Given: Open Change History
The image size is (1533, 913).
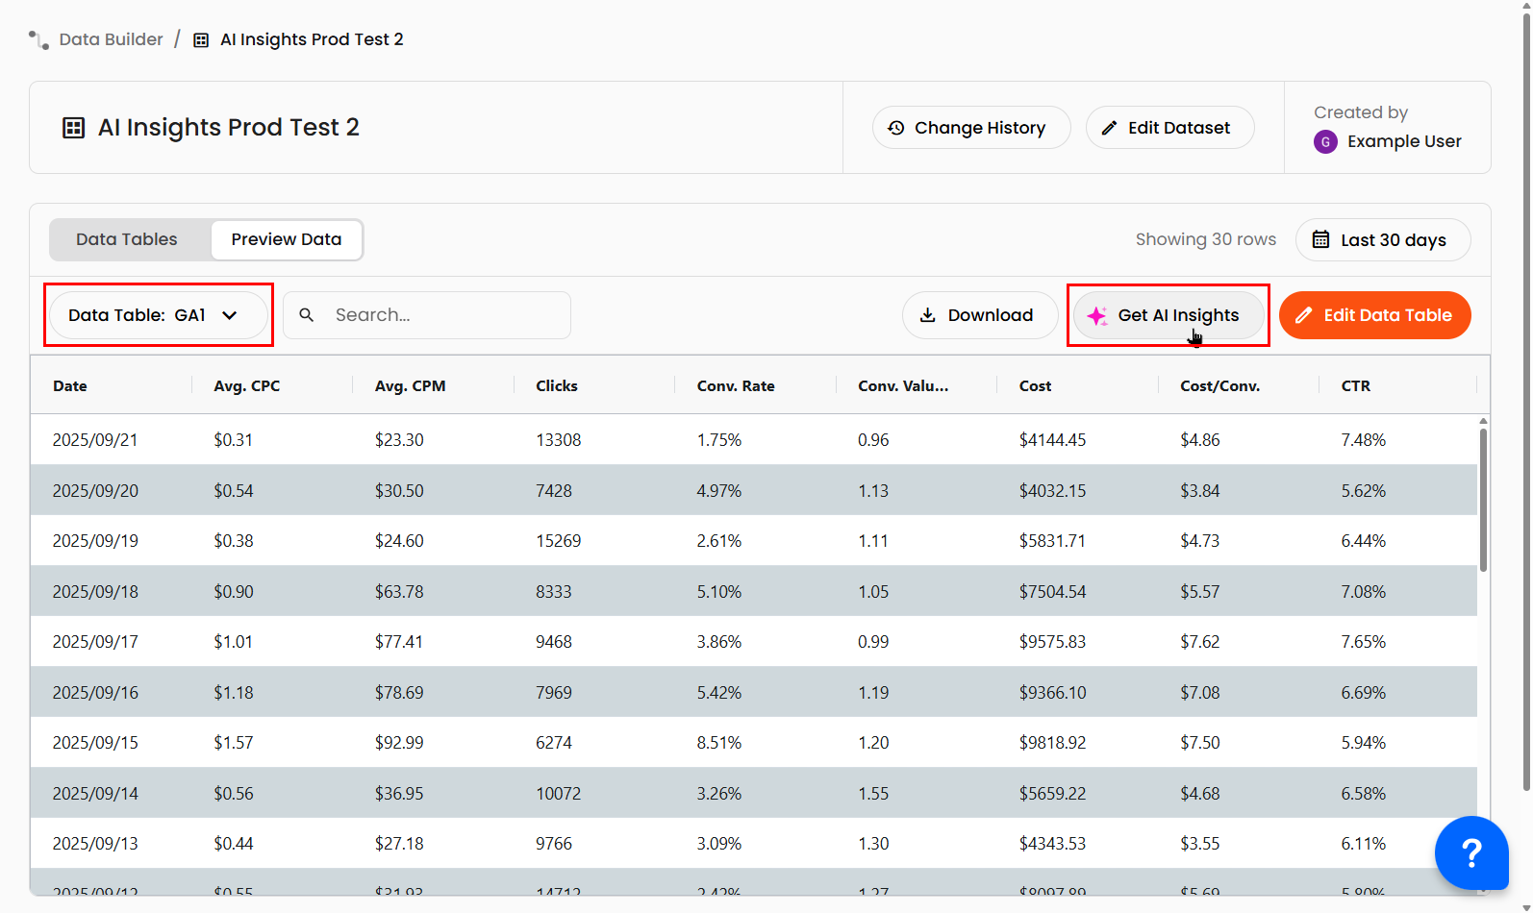Looking at the screenshot, I should pyautogui.click(x=970, y=128).
